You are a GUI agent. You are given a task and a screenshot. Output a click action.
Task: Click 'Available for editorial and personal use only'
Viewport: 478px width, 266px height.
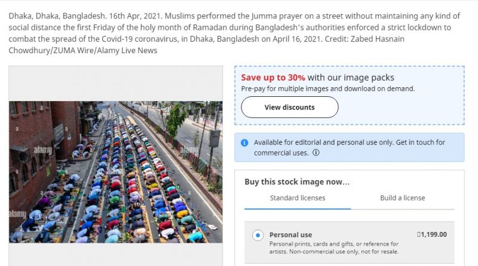click(x=323, y=142)
